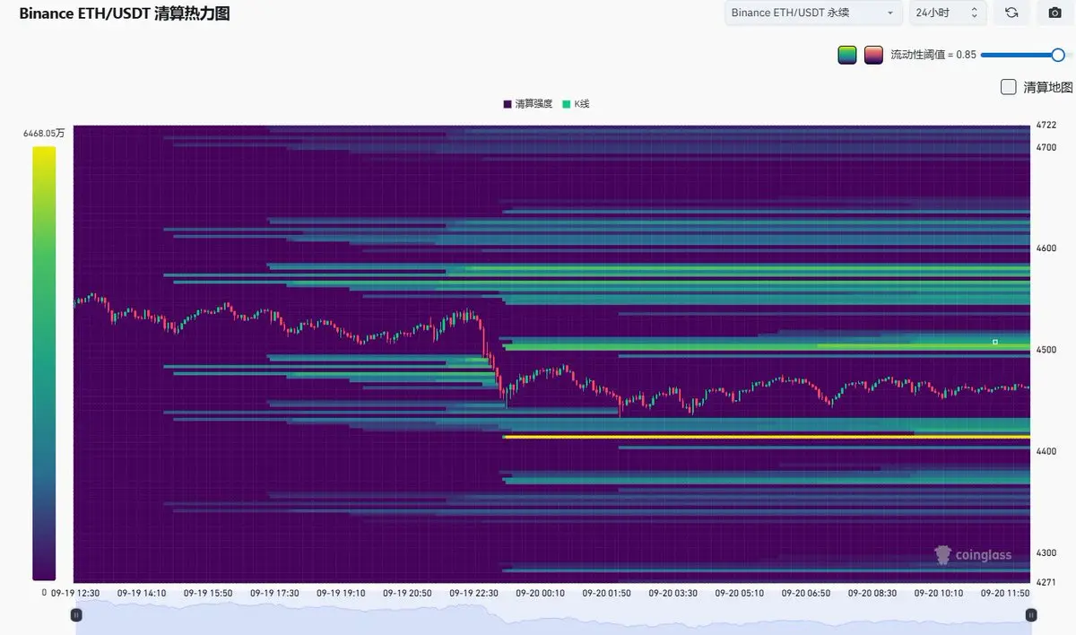This screenshot has height=635, width=1076.
Task: Click the 09-20 00:10 time axis label
Action: click(x=541, y=593)
